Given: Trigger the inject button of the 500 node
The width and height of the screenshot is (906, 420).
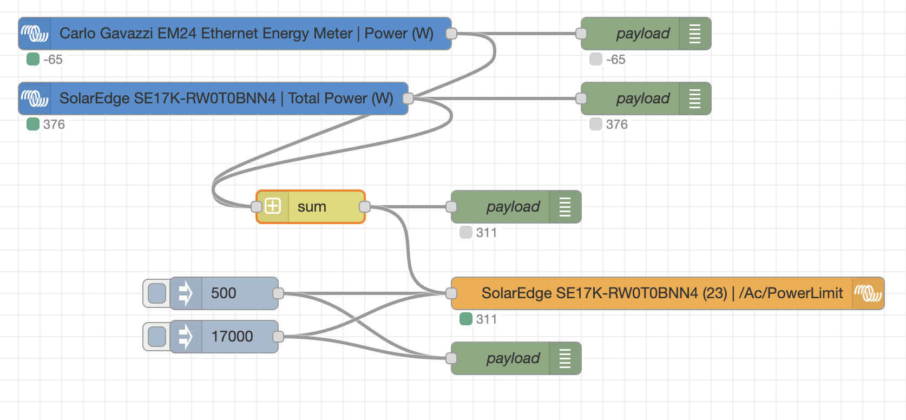Looking at the screenshot, I should pos(157,293).
